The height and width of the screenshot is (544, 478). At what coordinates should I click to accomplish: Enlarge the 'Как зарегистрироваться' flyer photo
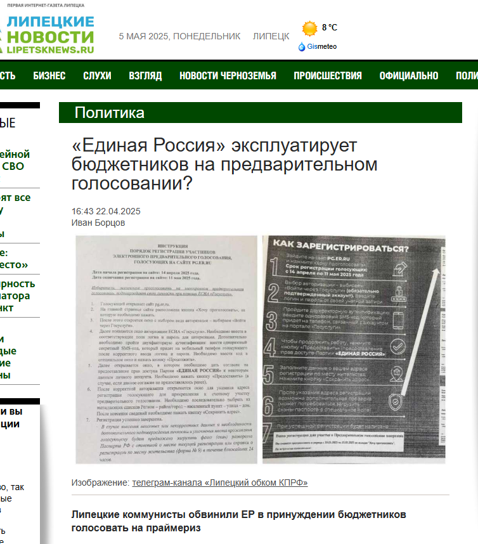(x=354, y=349)
